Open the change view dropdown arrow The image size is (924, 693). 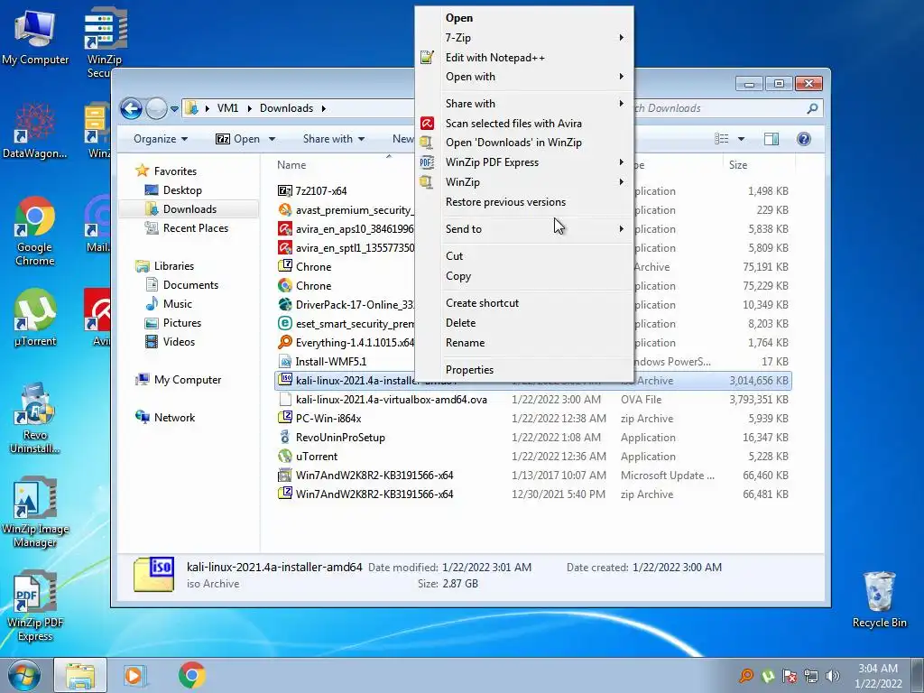coord(742,139)
